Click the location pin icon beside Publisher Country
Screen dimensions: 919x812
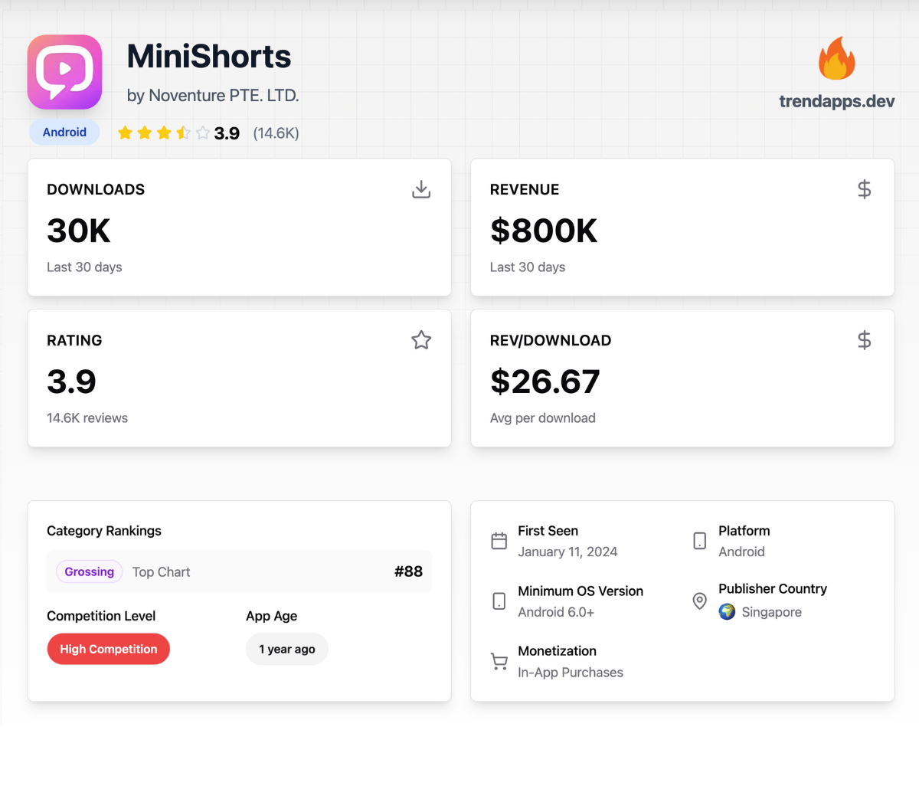coord(700,601)
